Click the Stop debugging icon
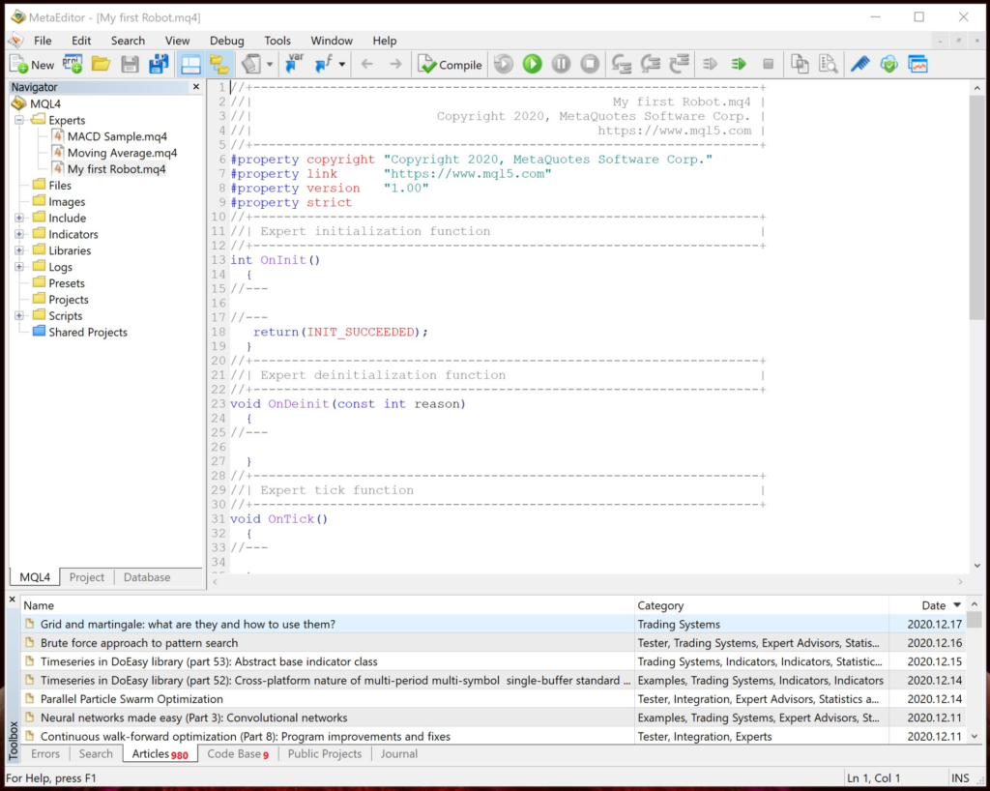 click(x=590, y=64)
